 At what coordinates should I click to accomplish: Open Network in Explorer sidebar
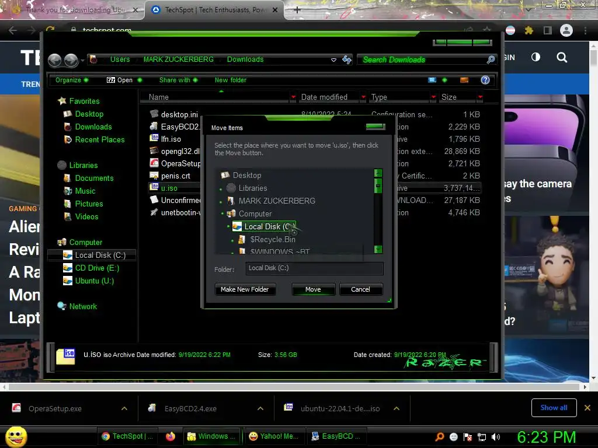coord(77,306)
